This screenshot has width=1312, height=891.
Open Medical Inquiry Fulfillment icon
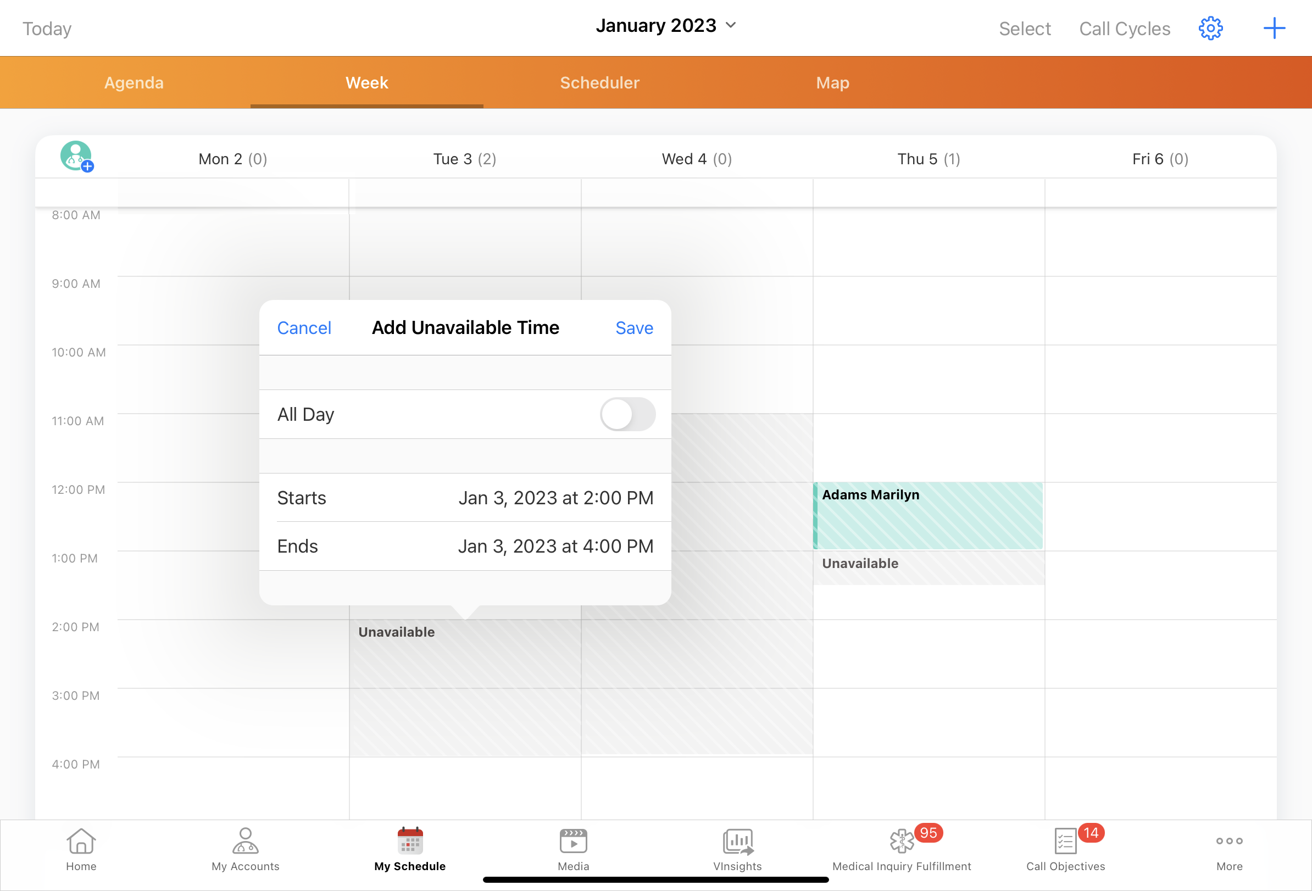point(902,848)
